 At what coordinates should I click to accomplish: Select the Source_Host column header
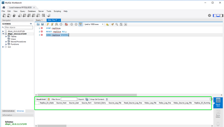coord(61,103)
